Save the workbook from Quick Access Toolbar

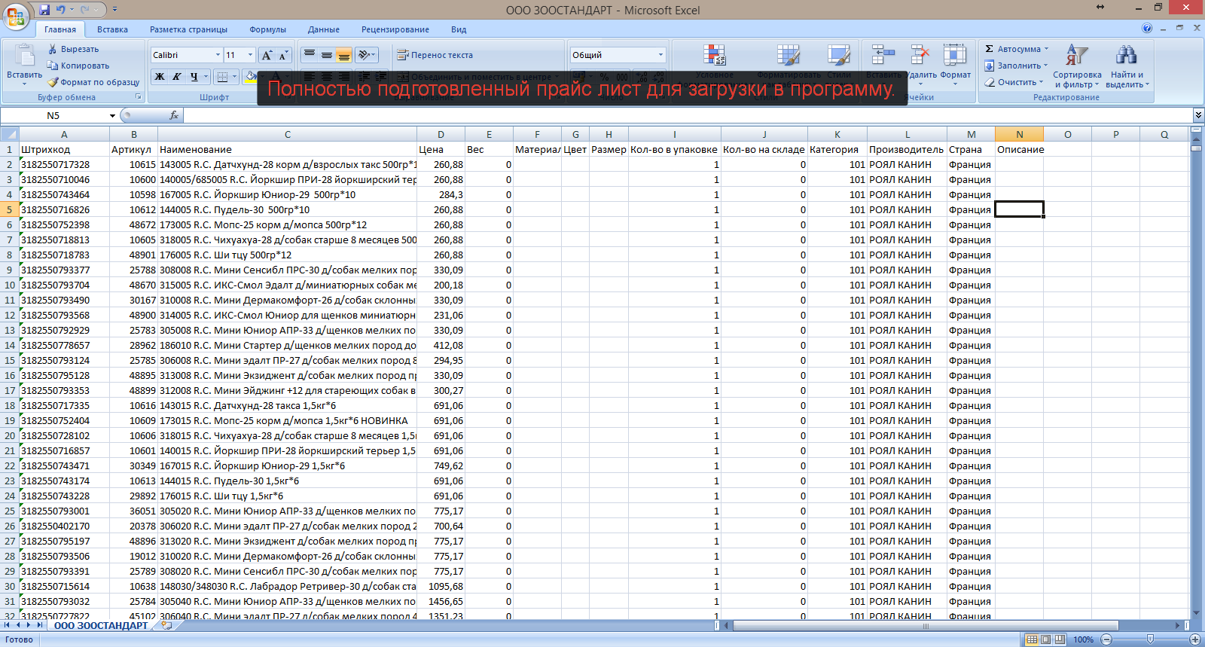point(44,10)
